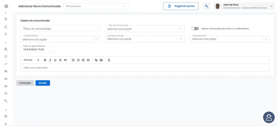Open the line chart icon in the sidebar
The image size is (277, 126).
tap(6, 64)
